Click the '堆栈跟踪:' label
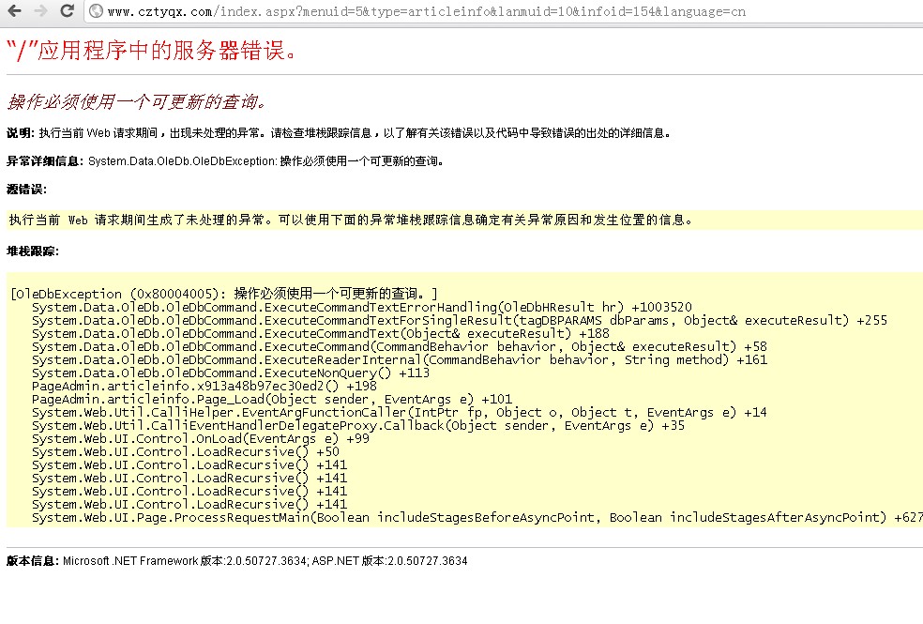 (33, 251)
